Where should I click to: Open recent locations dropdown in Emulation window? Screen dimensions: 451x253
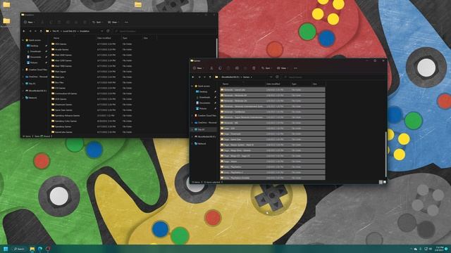tap(35, 31)
